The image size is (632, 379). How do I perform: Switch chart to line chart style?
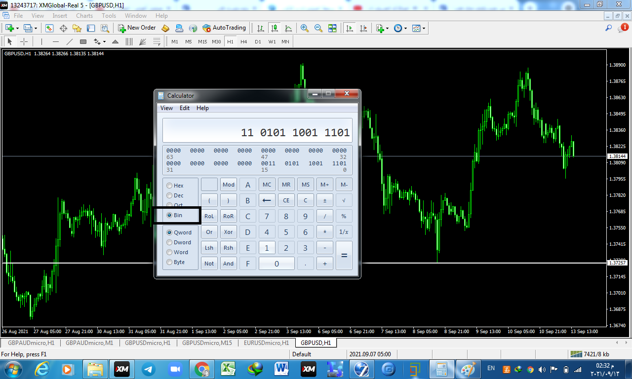(x=288, y=28)
